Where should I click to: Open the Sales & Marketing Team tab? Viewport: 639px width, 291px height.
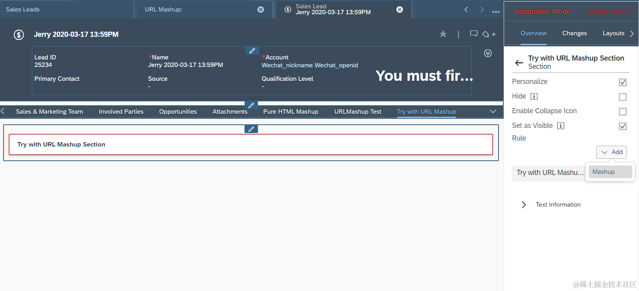coord(49,112)
